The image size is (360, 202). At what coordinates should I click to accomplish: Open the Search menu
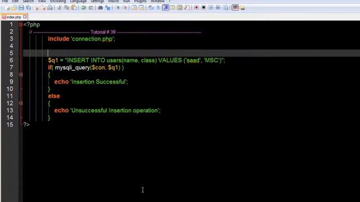click(28, 1)
